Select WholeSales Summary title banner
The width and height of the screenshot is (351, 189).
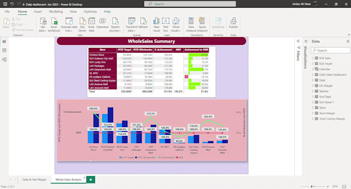[152, 41]
